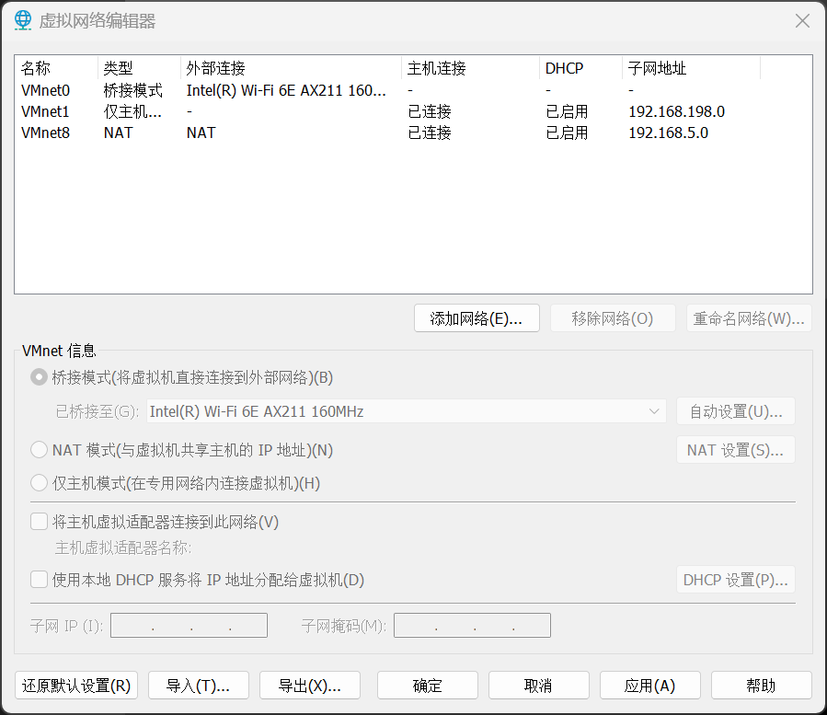This screenshot has height=715, width=827.
Task: Select 仅主机模式 radio button
Action: [x=39, y=483]
